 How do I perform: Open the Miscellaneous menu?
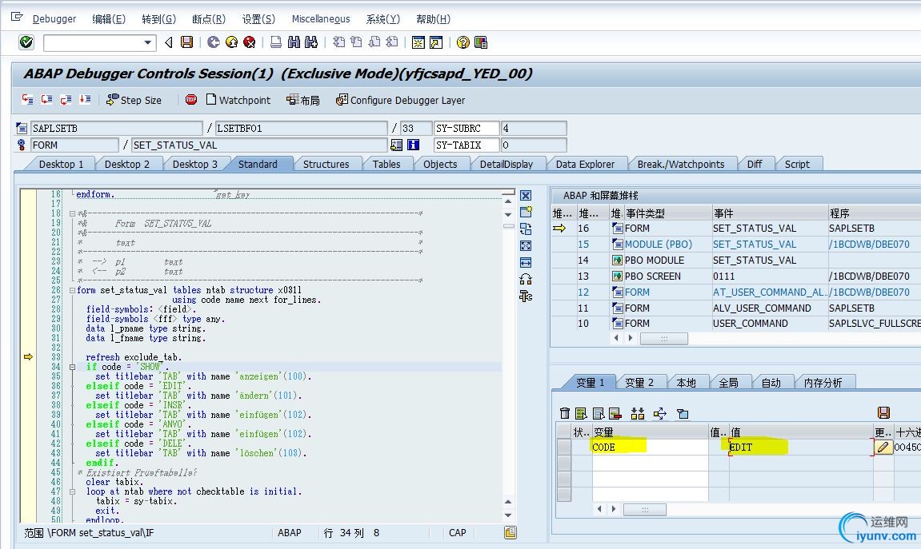pos(321,18)
